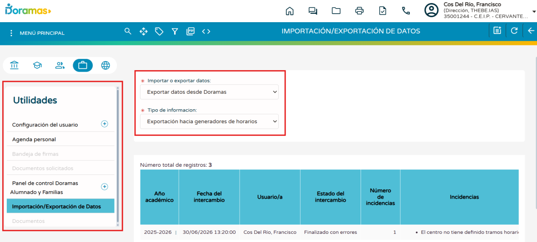Click the move arrows icon
This screenshot has width=537, height=242.
coord(144,31)
